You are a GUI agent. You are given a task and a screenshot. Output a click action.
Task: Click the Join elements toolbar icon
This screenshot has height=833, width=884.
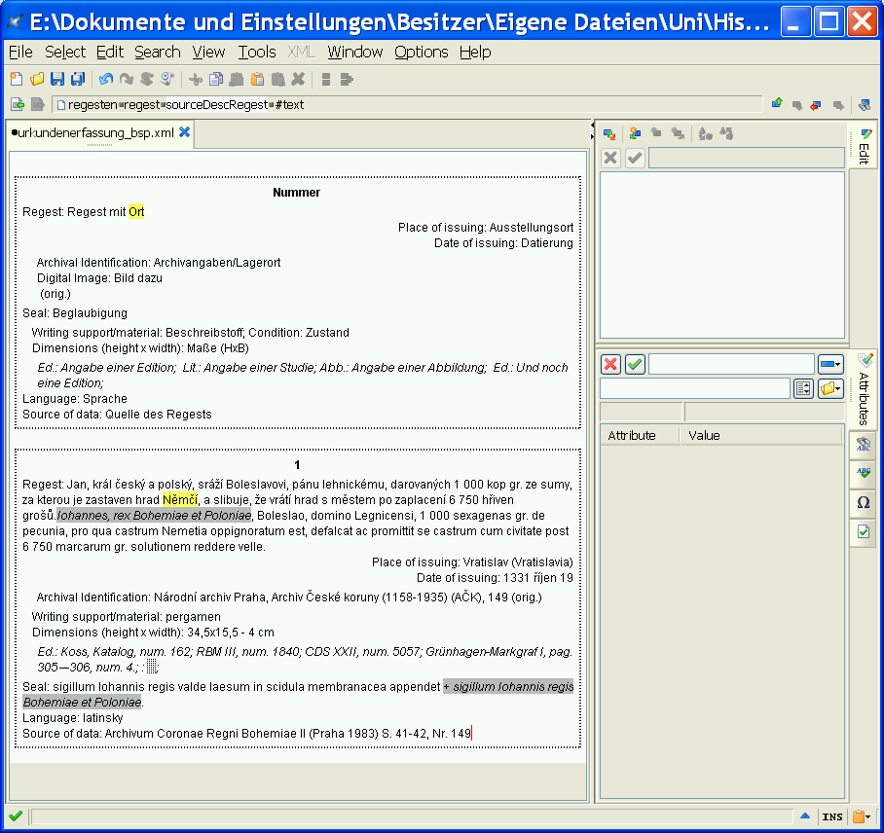(x=347, y=80)
